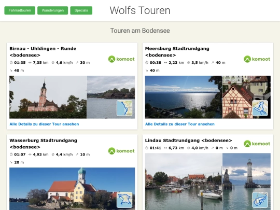The width and height of the screenshot is (280, 210).
Task: Open 'Alle Details' link of Meersburg tour
Action: 180,124
